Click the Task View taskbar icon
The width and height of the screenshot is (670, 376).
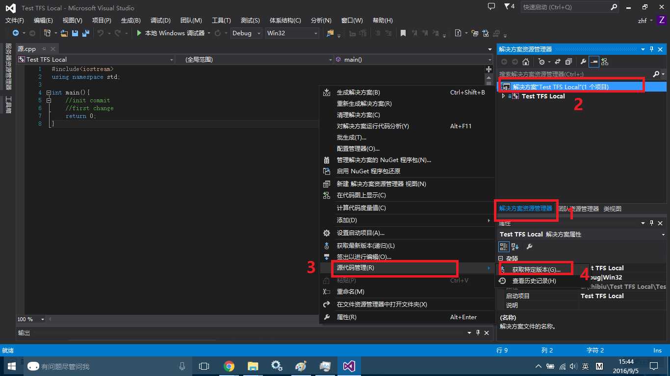coord(204,366)
